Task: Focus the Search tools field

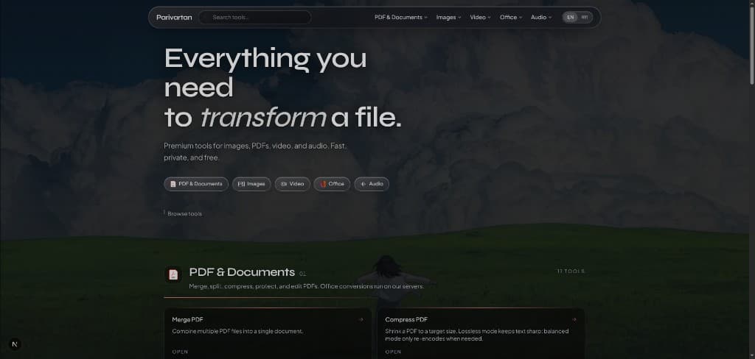Action: tap(254, 18)
